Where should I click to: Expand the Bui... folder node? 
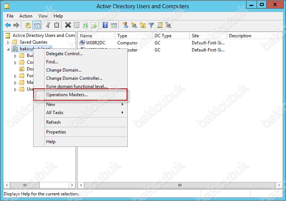point(15,56)
